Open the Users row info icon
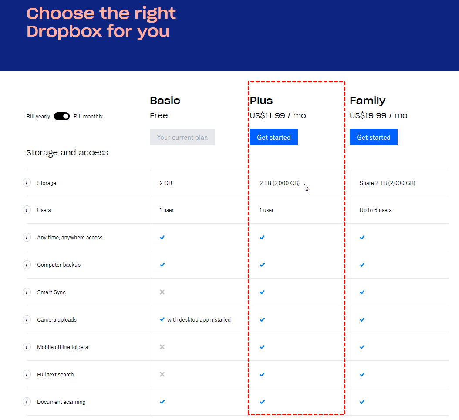 click(x=27, y=210)
